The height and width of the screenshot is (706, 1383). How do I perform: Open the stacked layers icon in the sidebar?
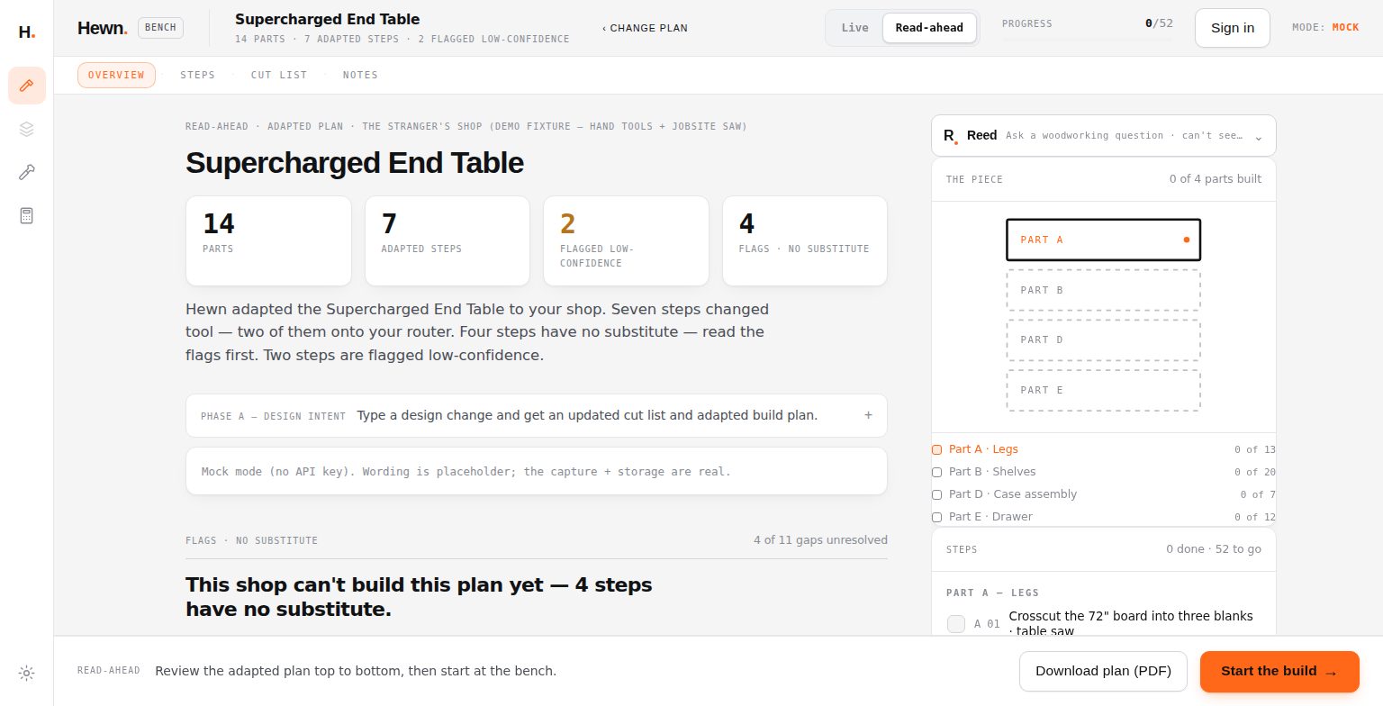(x=27, y=129)
